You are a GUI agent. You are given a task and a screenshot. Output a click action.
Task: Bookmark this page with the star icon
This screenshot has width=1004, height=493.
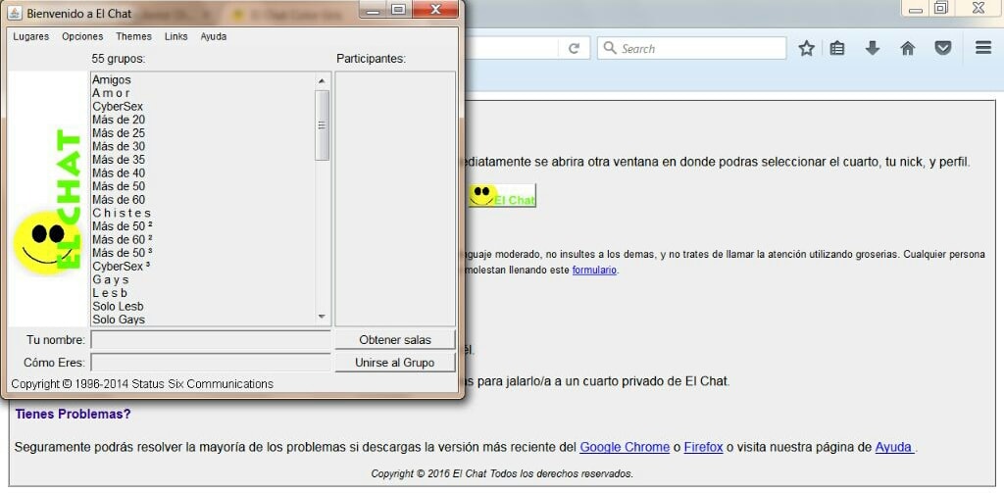(x=806, y=48)
